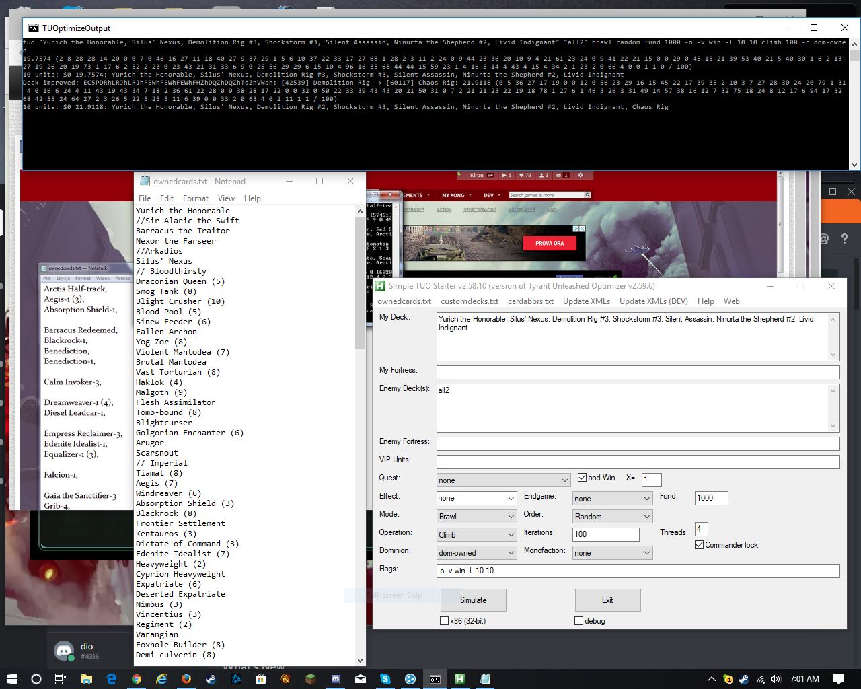Click the Kongregate search games field

tap(546, 195)
